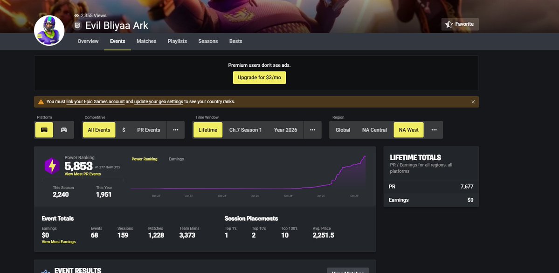Switch chart to Power Ranking
The height and width of the screenshot is (273, 559).
coord(145,159)
